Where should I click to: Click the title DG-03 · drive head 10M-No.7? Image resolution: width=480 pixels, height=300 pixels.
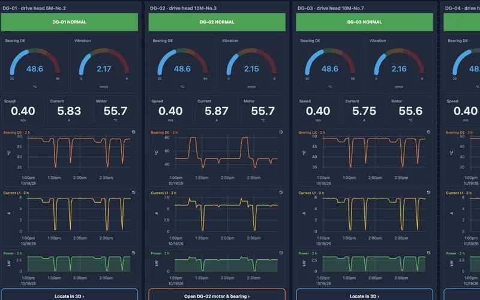(331, 8)
